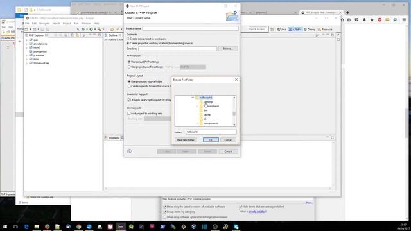Click Make New Folder button

(186, 140)
